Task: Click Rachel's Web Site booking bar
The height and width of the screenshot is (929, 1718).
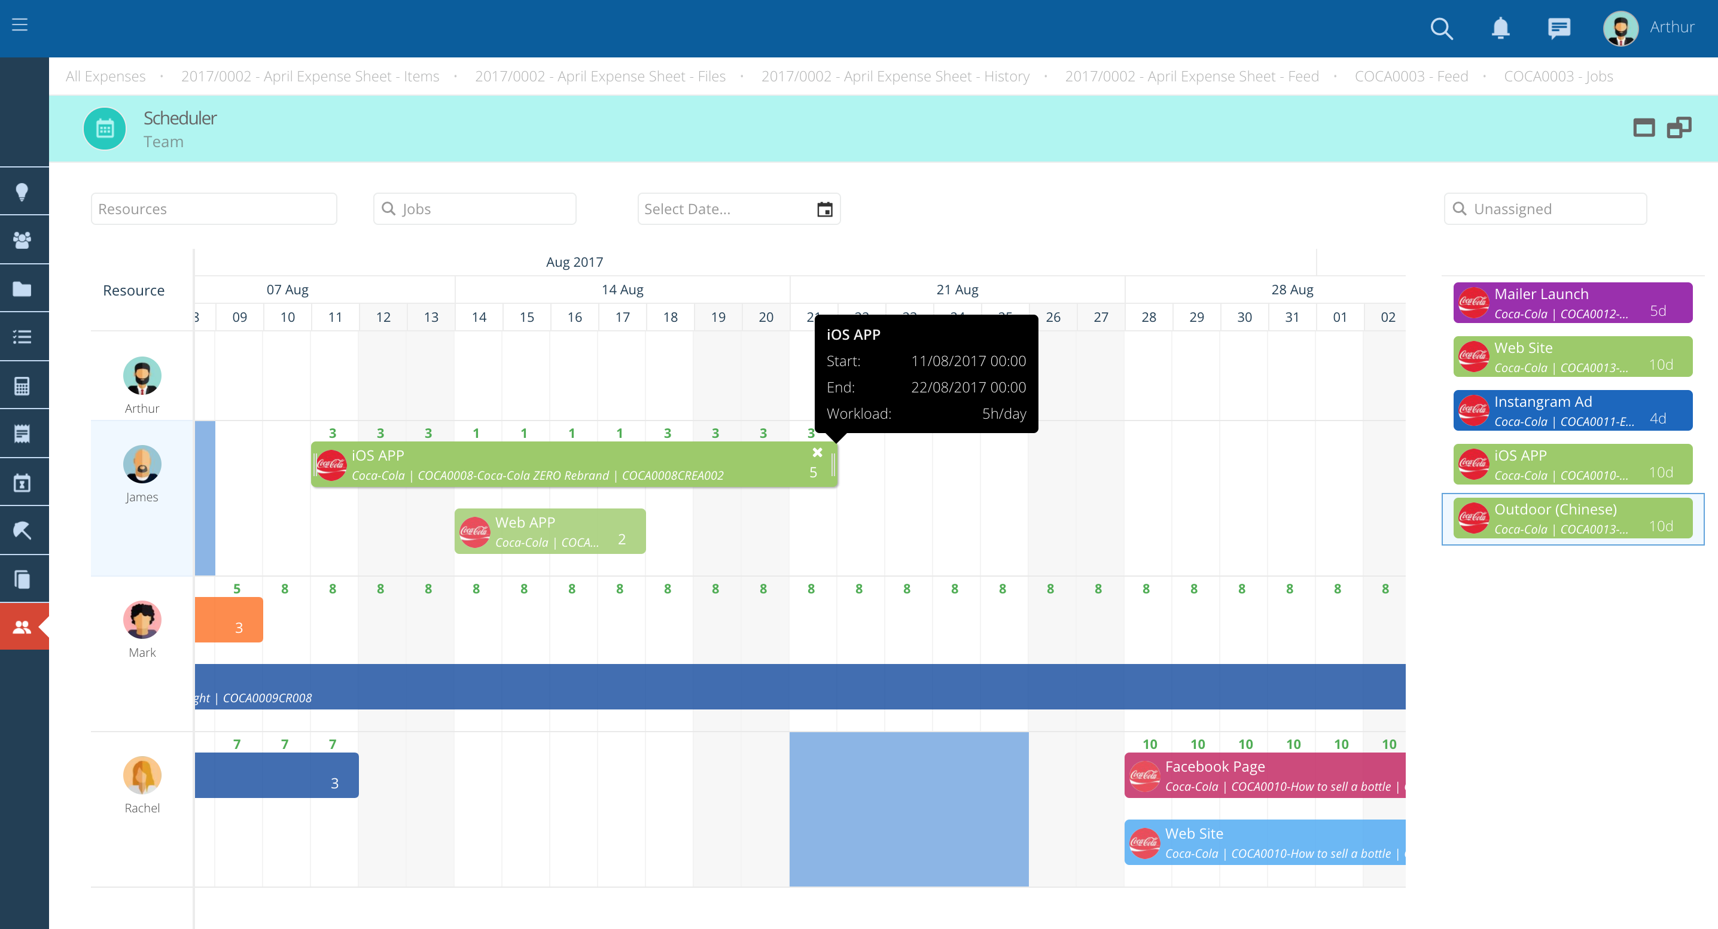Action: (x=1265, y=842)
